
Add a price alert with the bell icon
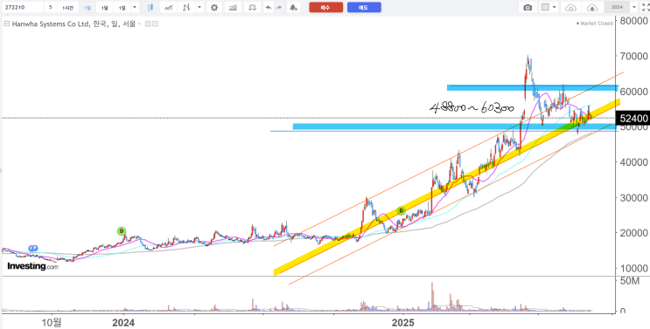click(x=293, y=7)
